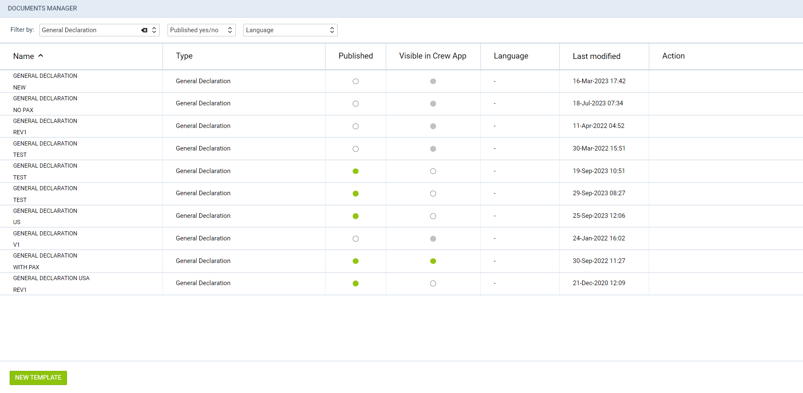The height and width of the screenshot is (393, 803).
Task: Open the General Declaration type filter dropdown
Action: click(99, 30)
